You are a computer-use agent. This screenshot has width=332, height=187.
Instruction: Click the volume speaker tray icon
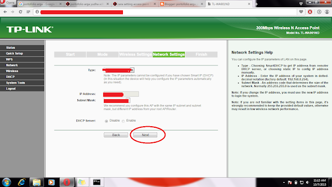tap(308, 182)
